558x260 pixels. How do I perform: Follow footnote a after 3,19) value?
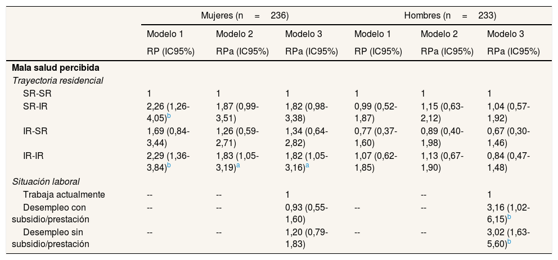pyautogui.click(x=237, y=166)
